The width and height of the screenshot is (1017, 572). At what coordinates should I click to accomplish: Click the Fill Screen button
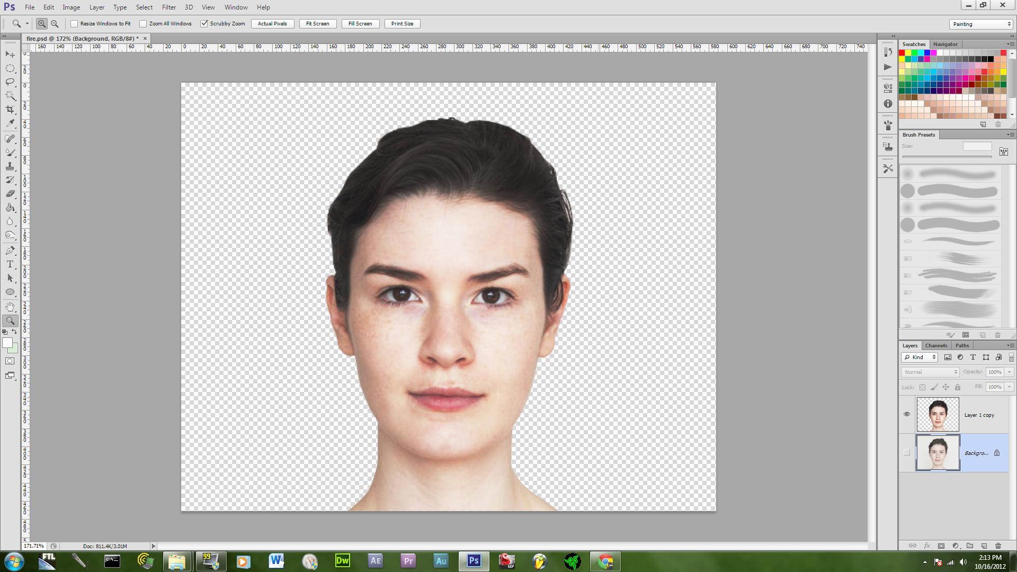(360, 24)
